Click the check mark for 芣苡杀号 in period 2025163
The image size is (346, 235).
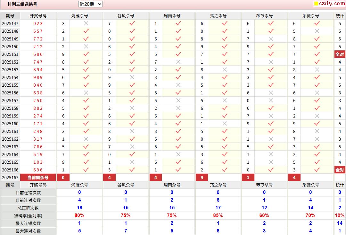pyautogui.click(x=271, y=147)
